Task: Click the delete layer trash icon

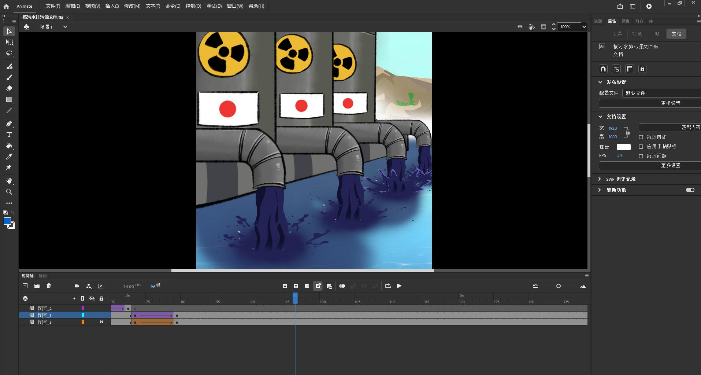Action: pos(49,286)
